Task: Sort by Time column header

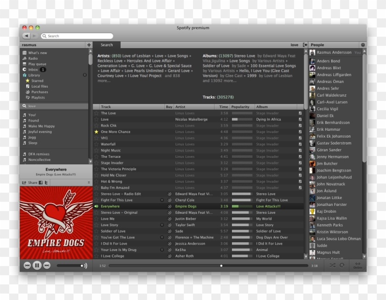Action: point(222,107)
